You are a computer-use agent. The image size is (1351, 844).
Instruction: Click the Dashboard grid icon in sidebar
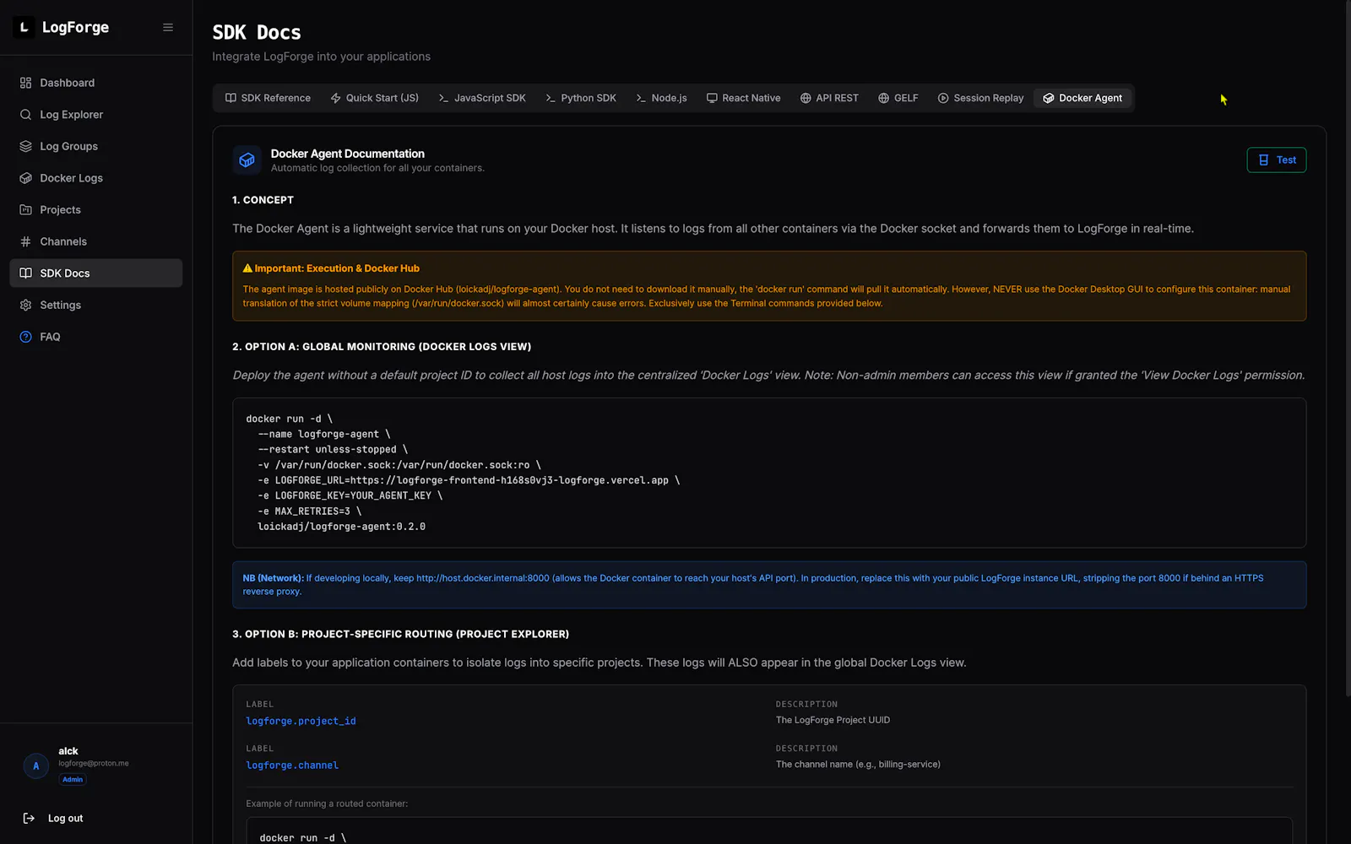coord(25,83)
